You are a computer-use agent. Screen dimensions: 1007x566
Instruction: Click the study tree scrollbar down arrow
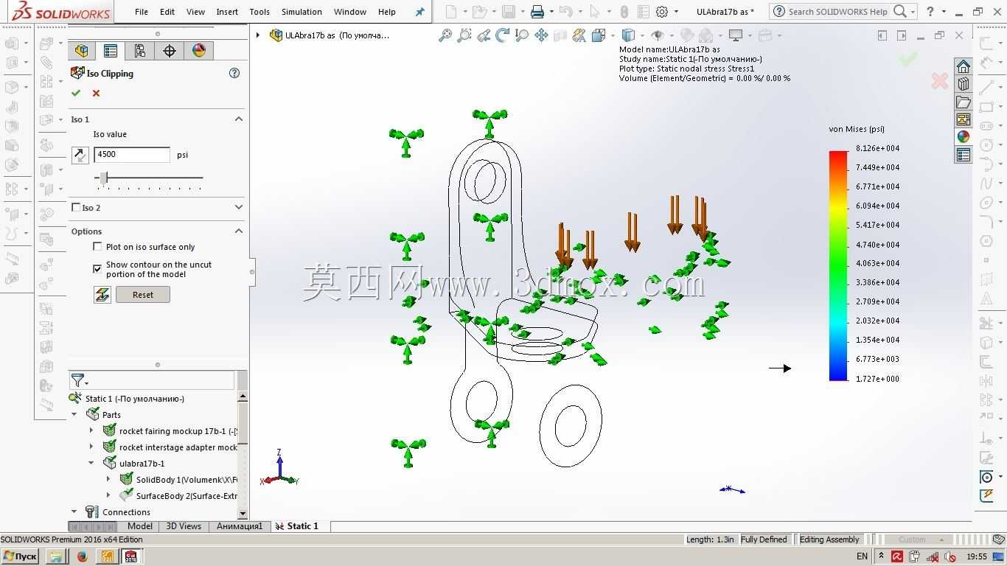click(243, 514)
